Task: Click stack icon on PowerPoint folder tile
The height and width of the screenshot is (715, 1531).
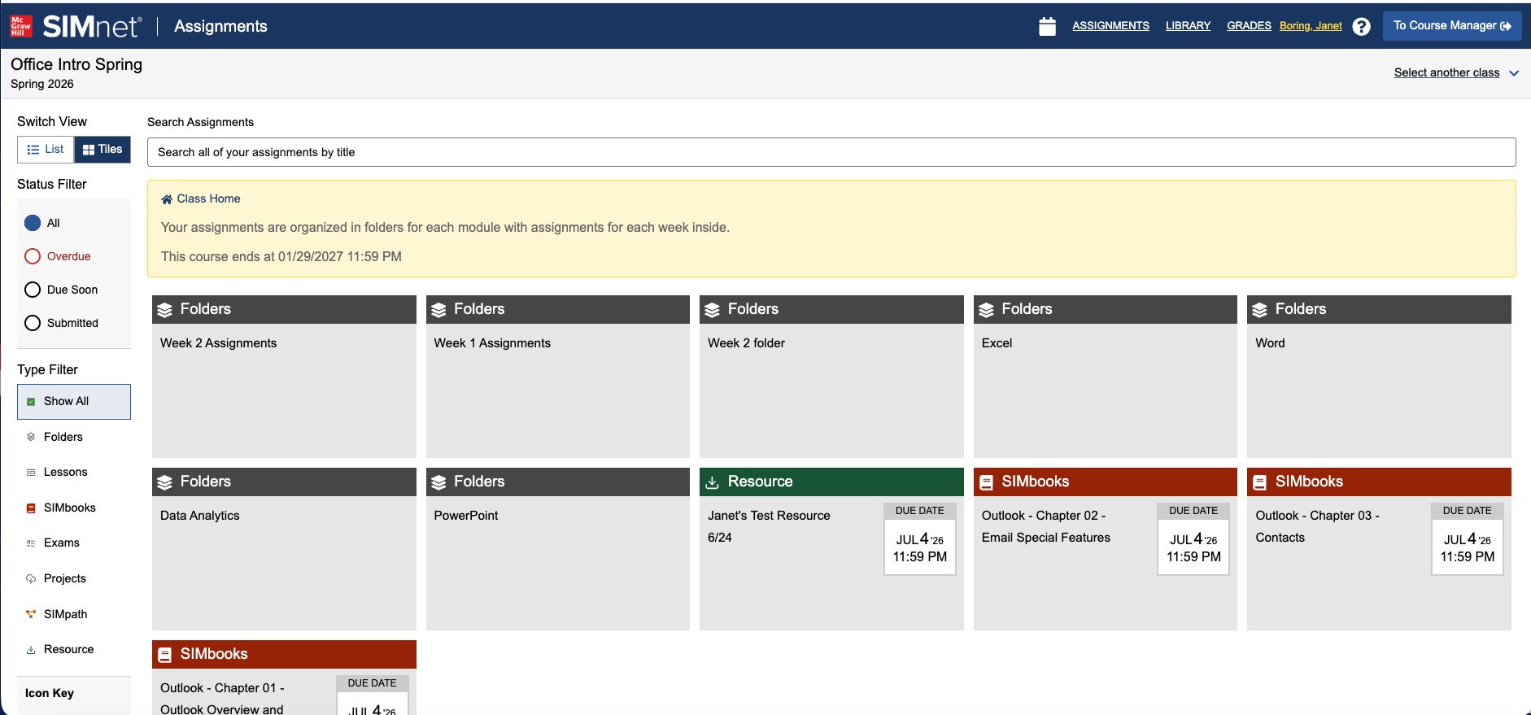Action: (x=438, y=482)
